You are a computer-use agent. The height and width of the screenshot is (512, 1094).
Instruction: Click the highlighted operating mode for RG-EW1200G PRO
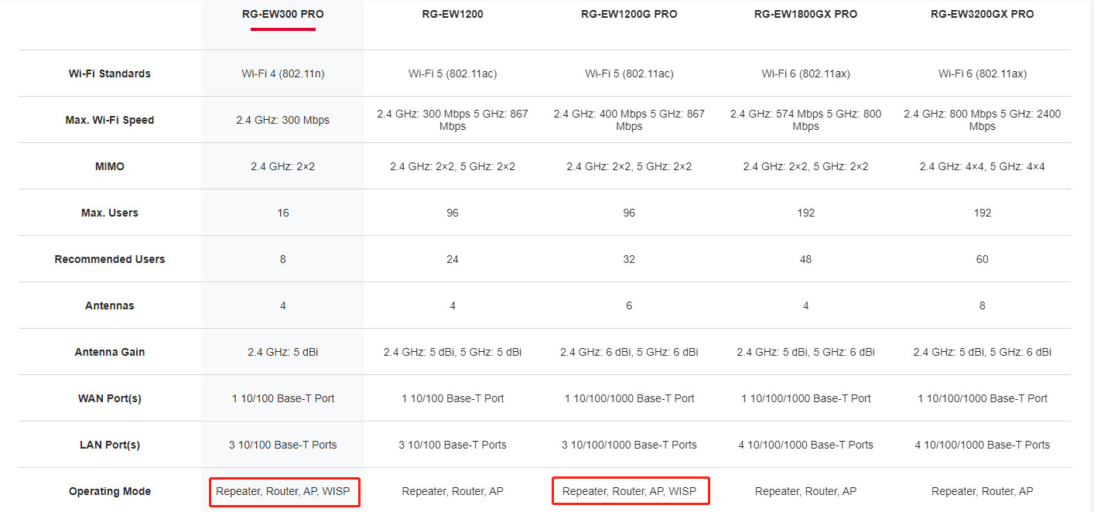click(x=629, y=491)
